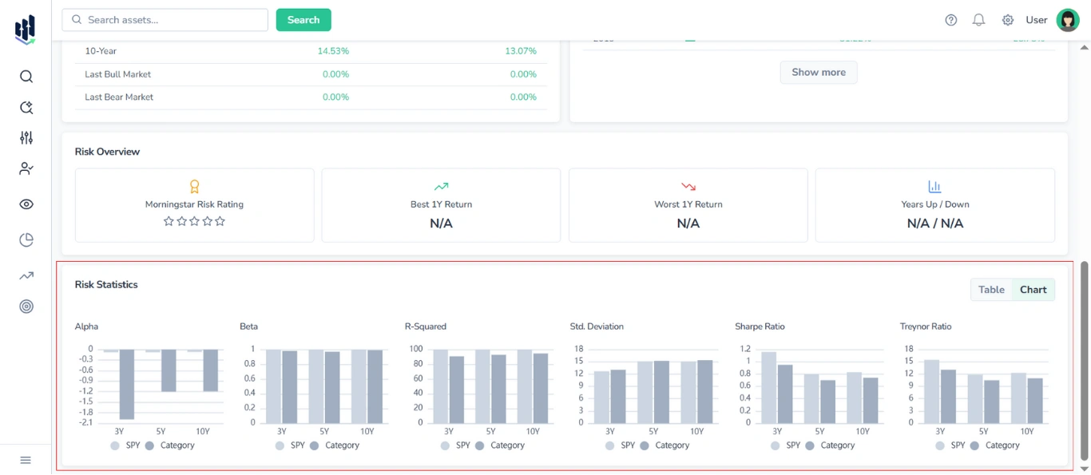Open the user avatar profile menu
Image resolution: width=1091 pixels, height=475 pixels.
point(1068,19)
